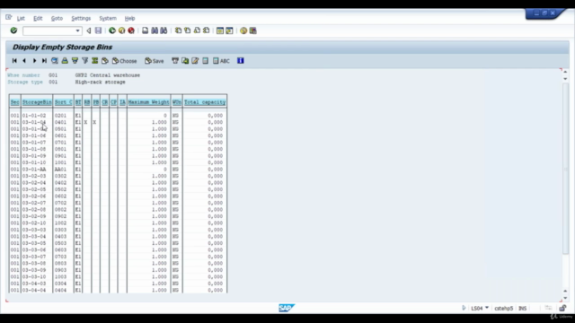The image size is (575, 323).
Task: Click the ABC analysis button
Action: [x=221, y=61]
